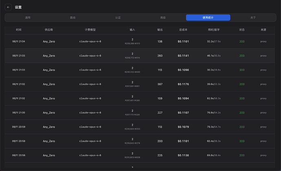Click the cost $0.1176
The image size is (281, 171).
(183, 84)
